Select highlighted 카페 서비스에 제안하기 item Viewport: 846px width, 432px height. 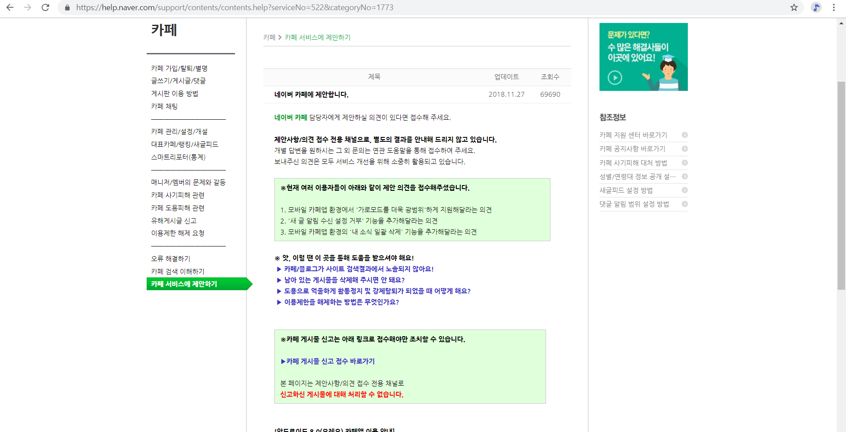(199, 284)
